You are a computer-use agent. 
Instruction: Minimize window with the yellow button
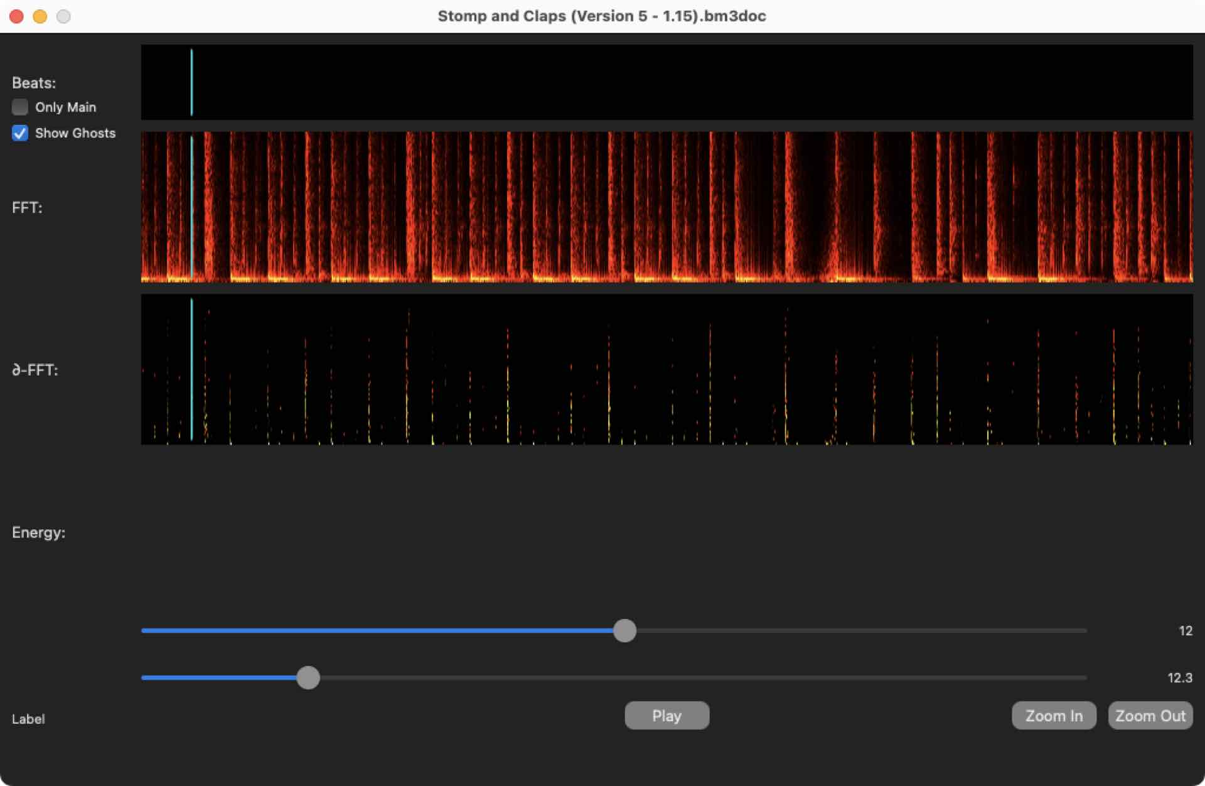tap(40, 16)
